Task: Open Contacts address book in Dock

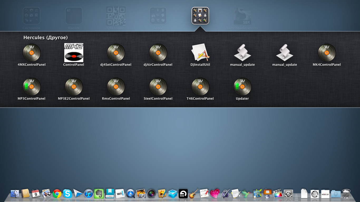Action: pyautogui.click(x=26, y=194)
